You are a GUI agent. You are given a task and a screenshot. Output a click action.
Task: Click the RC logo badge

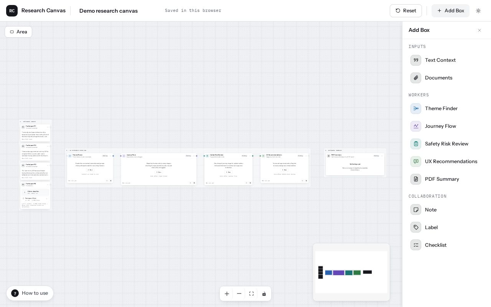coord(12,11)
